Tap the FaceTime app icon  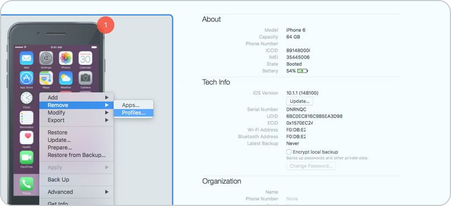[x=26, y=158]
